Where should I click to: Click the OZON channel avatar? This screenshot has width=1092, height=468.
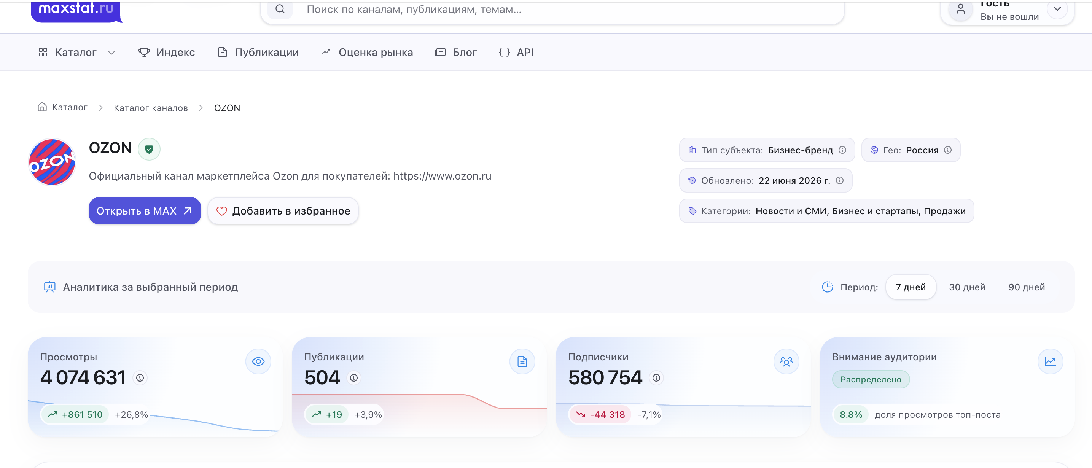52,162
